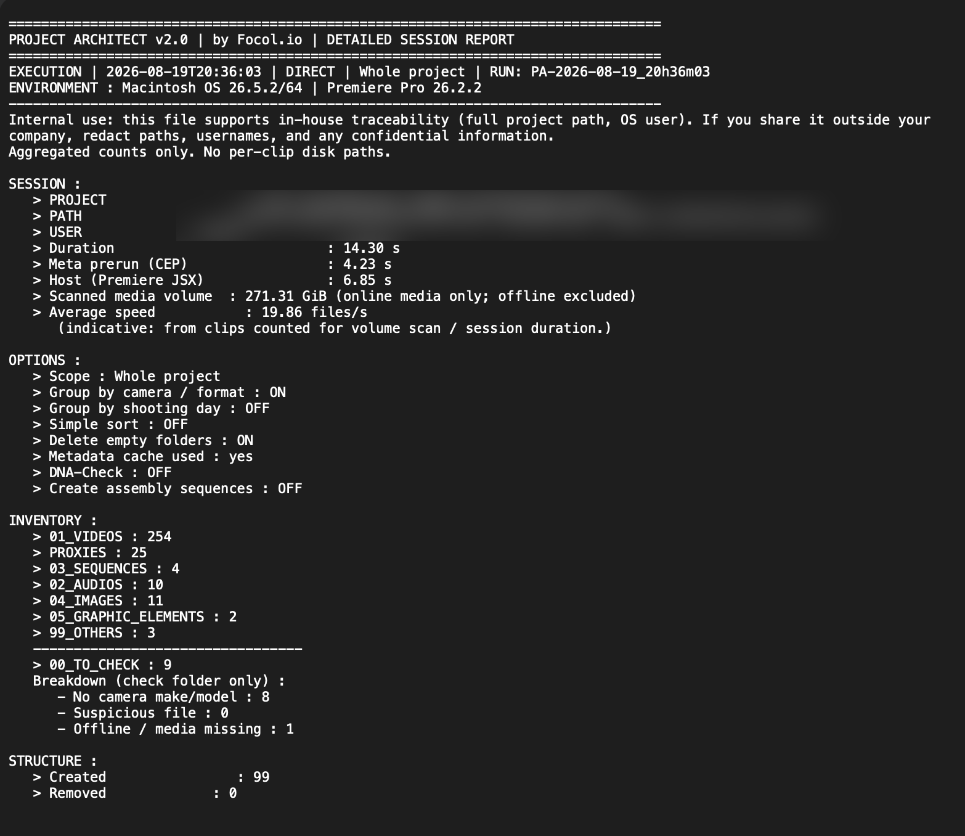
Task: Click the Duration value 14.30 s
Action: (372, 248)
